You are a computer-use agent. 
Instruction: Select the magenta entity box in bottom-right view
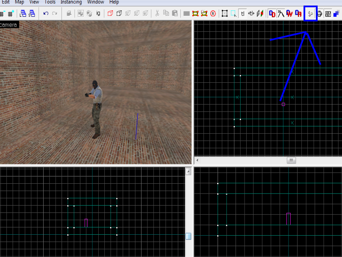coord(288,219)
